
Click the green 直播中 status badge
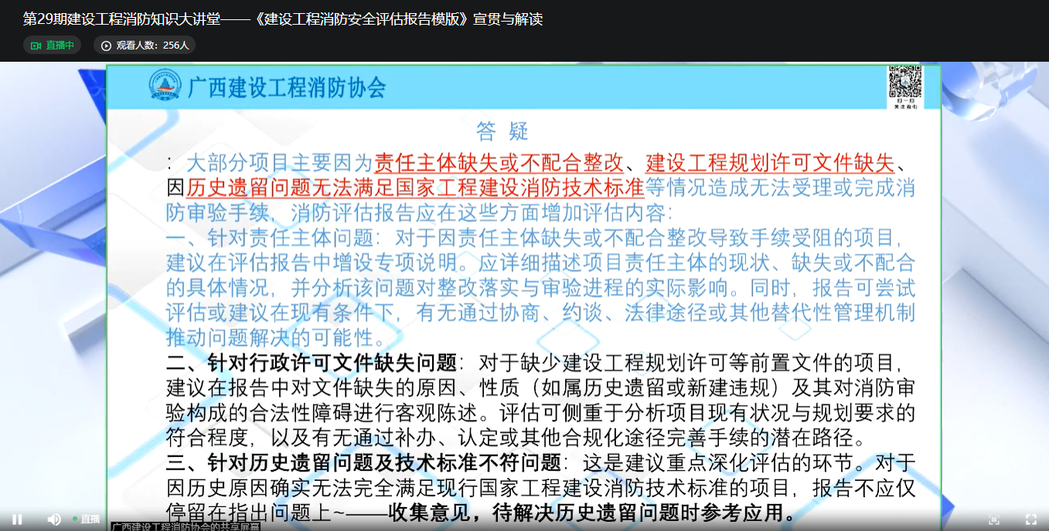click(x=53, y=46)
